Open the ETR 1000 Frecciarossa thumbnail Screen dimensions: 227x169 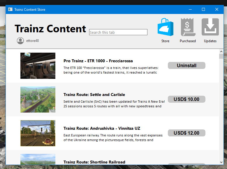point(38,66)
